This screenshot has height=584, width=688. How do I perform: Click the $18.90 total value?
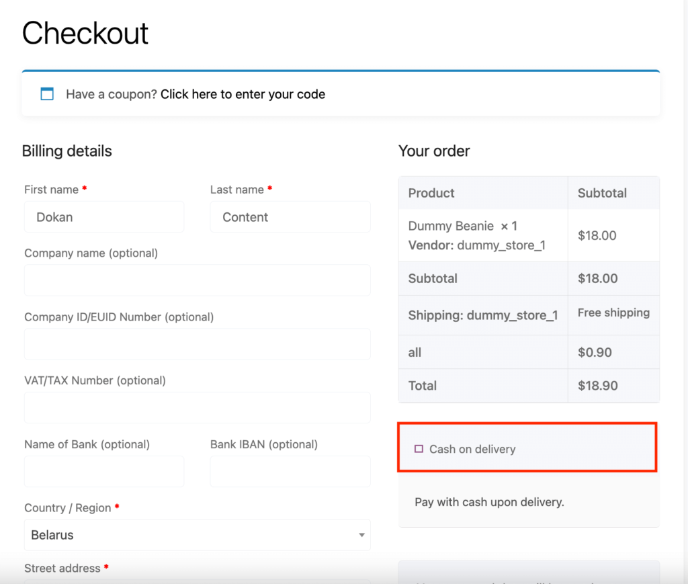pyautogui.click(x=597, y=386)
